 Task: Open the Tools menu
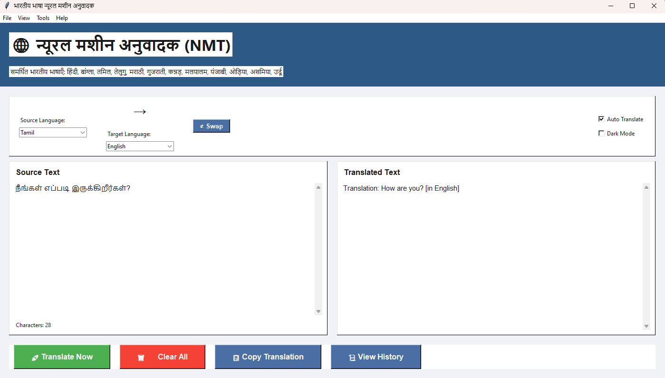(43, 18)
